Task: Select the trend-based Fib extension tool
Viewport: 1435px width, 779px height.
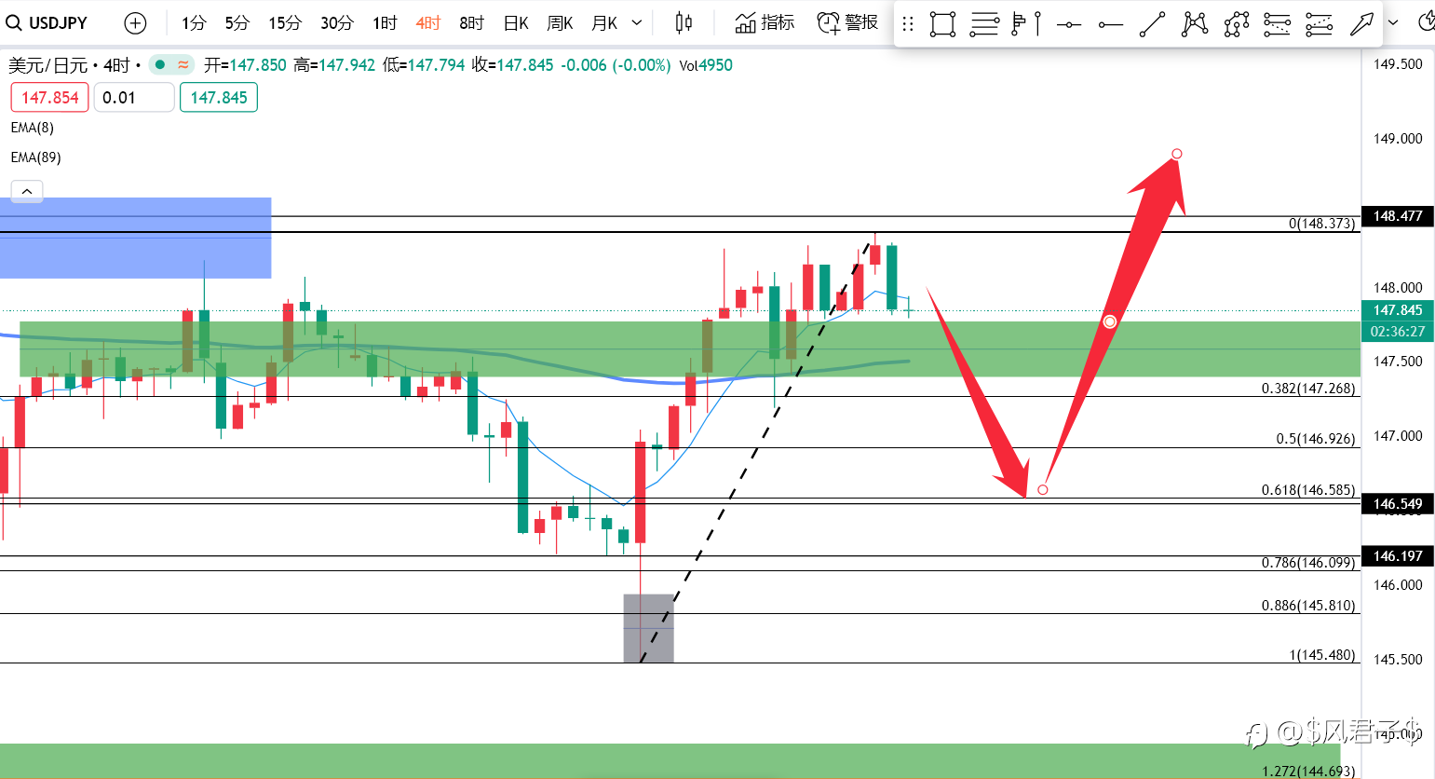Action: coord(1277,24)
